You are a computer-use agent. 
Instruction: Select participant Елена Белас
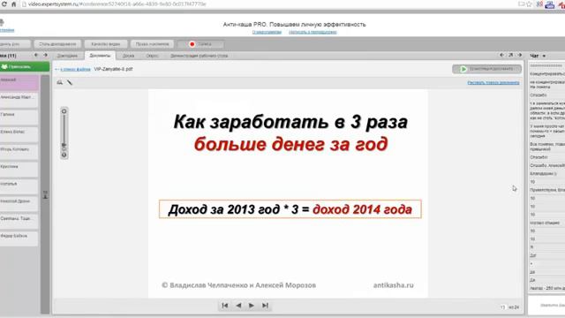point(19,134)
